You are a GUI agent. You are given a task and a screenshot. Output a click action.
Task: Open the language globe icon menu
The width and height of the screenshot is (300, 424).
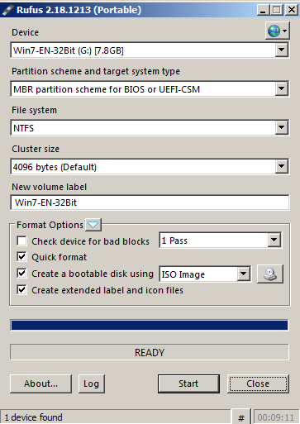278,31
